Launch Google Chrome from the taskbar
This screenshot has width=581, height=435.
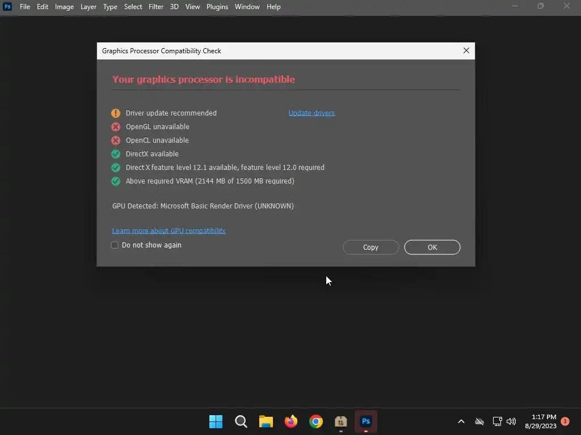tap(315, 421)
